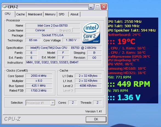Click GPU Takt: 500 MHz in the monitor panel
Image resolution: width=161 pixels, height=127 pixels.
coord(123,26)
